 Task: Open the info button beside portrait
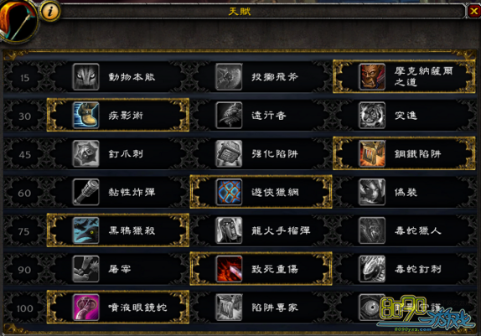pos(50,12)
